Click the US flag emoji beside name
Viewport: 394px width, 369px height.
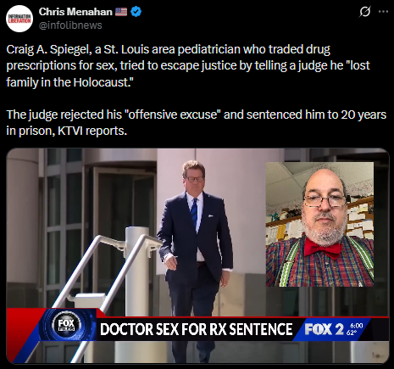(x=121, y=12)
